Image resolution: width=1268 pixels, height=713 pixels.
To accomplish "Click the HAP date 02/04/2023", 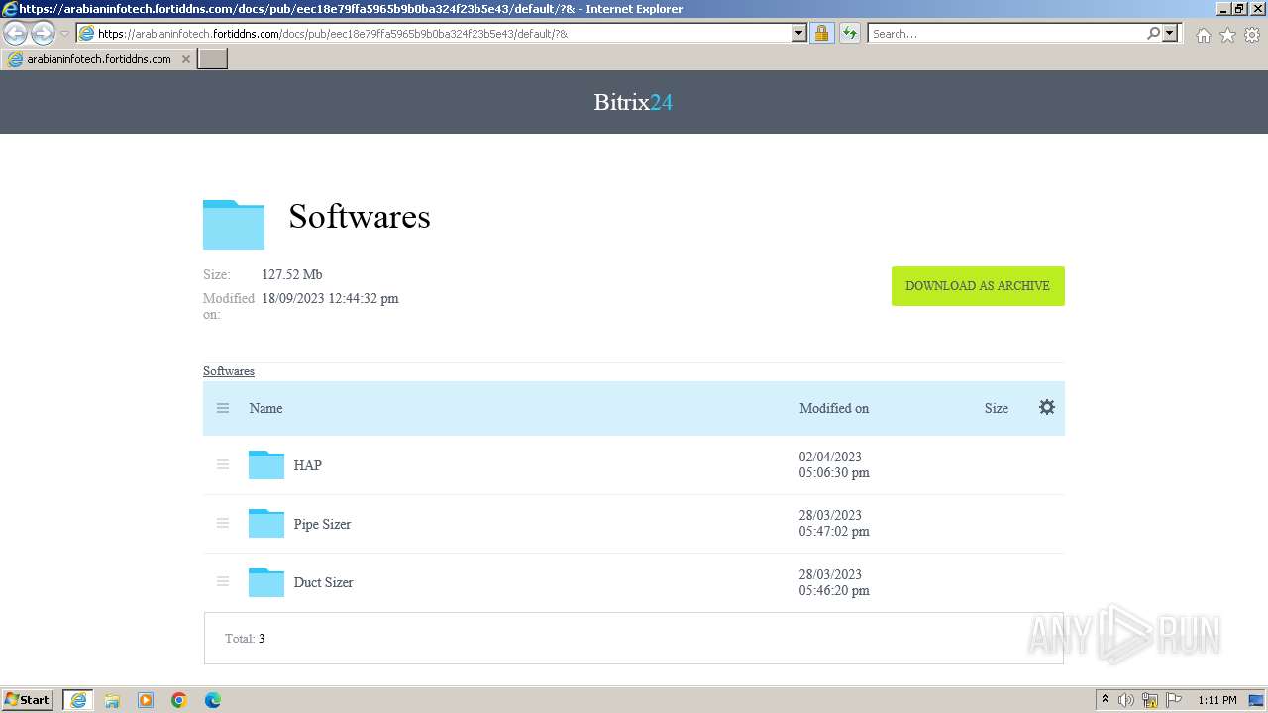I will coord(830,458).
